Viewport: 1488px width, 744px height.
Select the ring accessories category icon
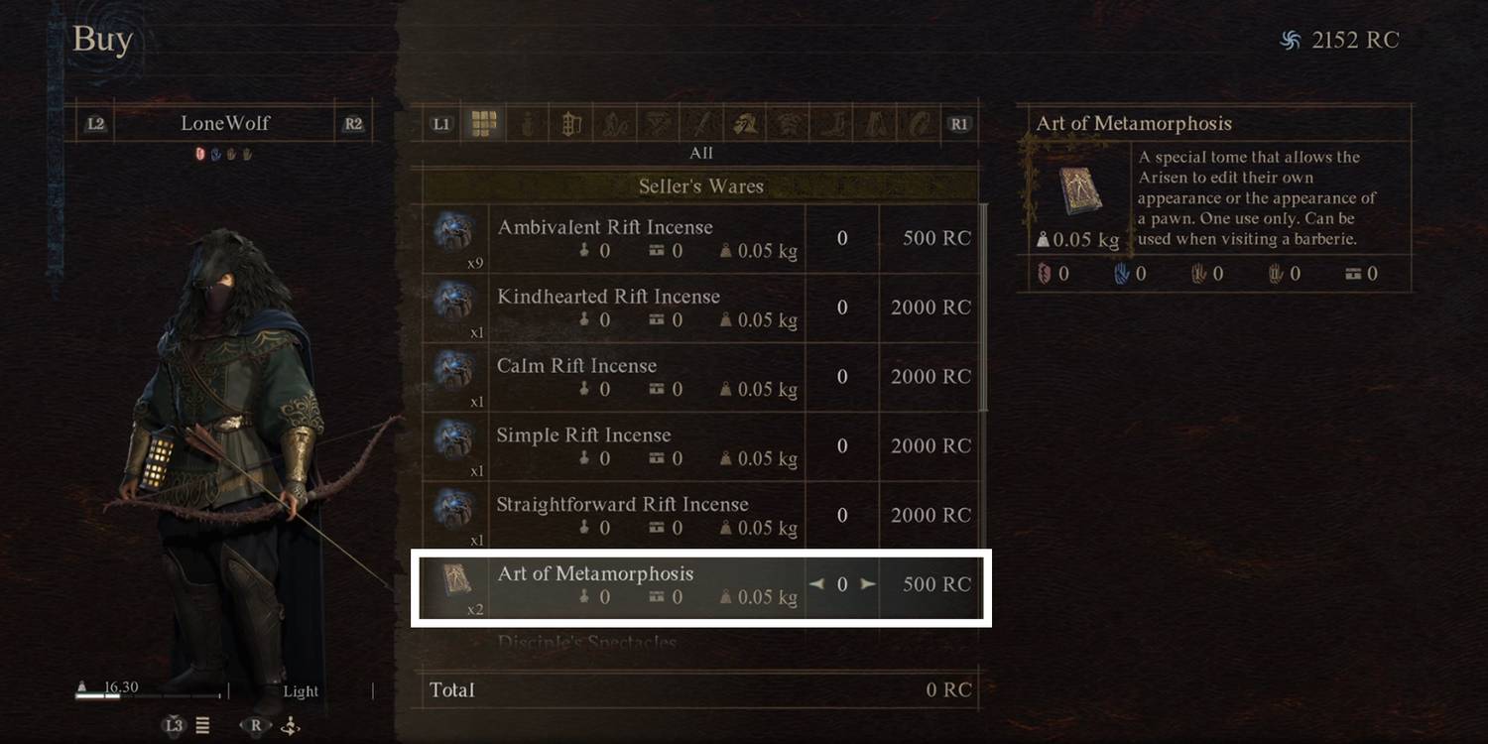[920, 124]
